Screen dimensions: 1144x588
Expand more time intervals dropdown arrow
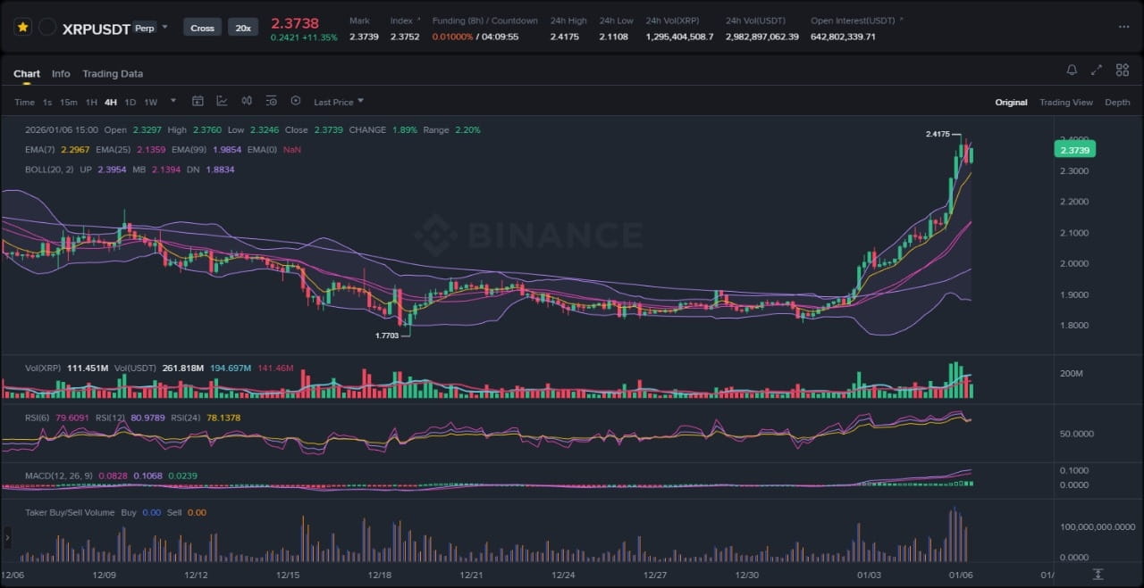pos(173,101)
